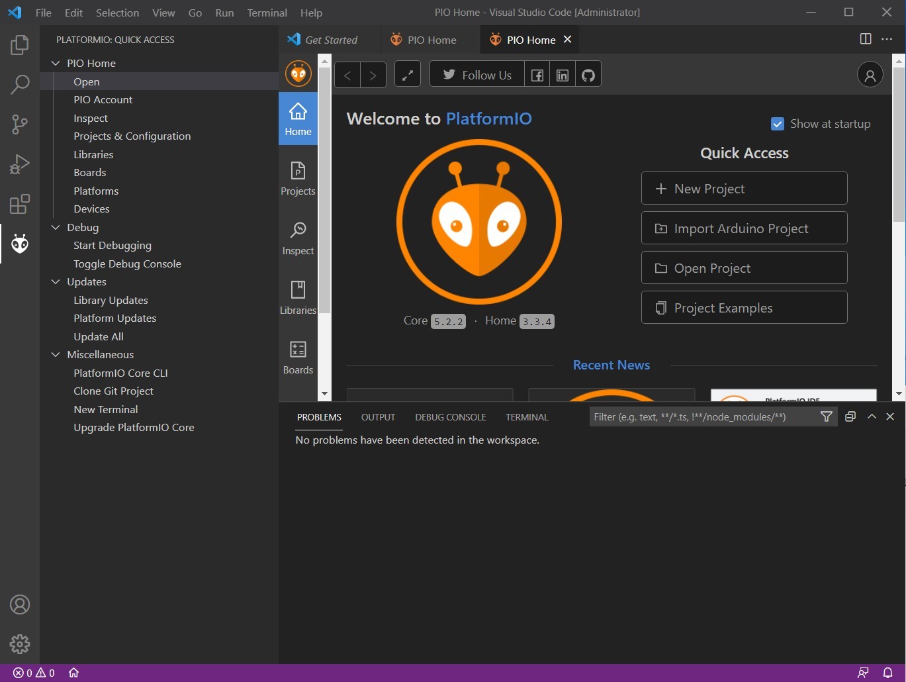906x682 pixels.
Task: Open the PIO account profile icon
Action: pos(870,75)
